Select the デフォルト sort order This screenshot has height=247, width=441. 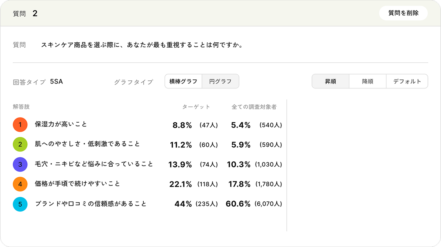[407, 82]
